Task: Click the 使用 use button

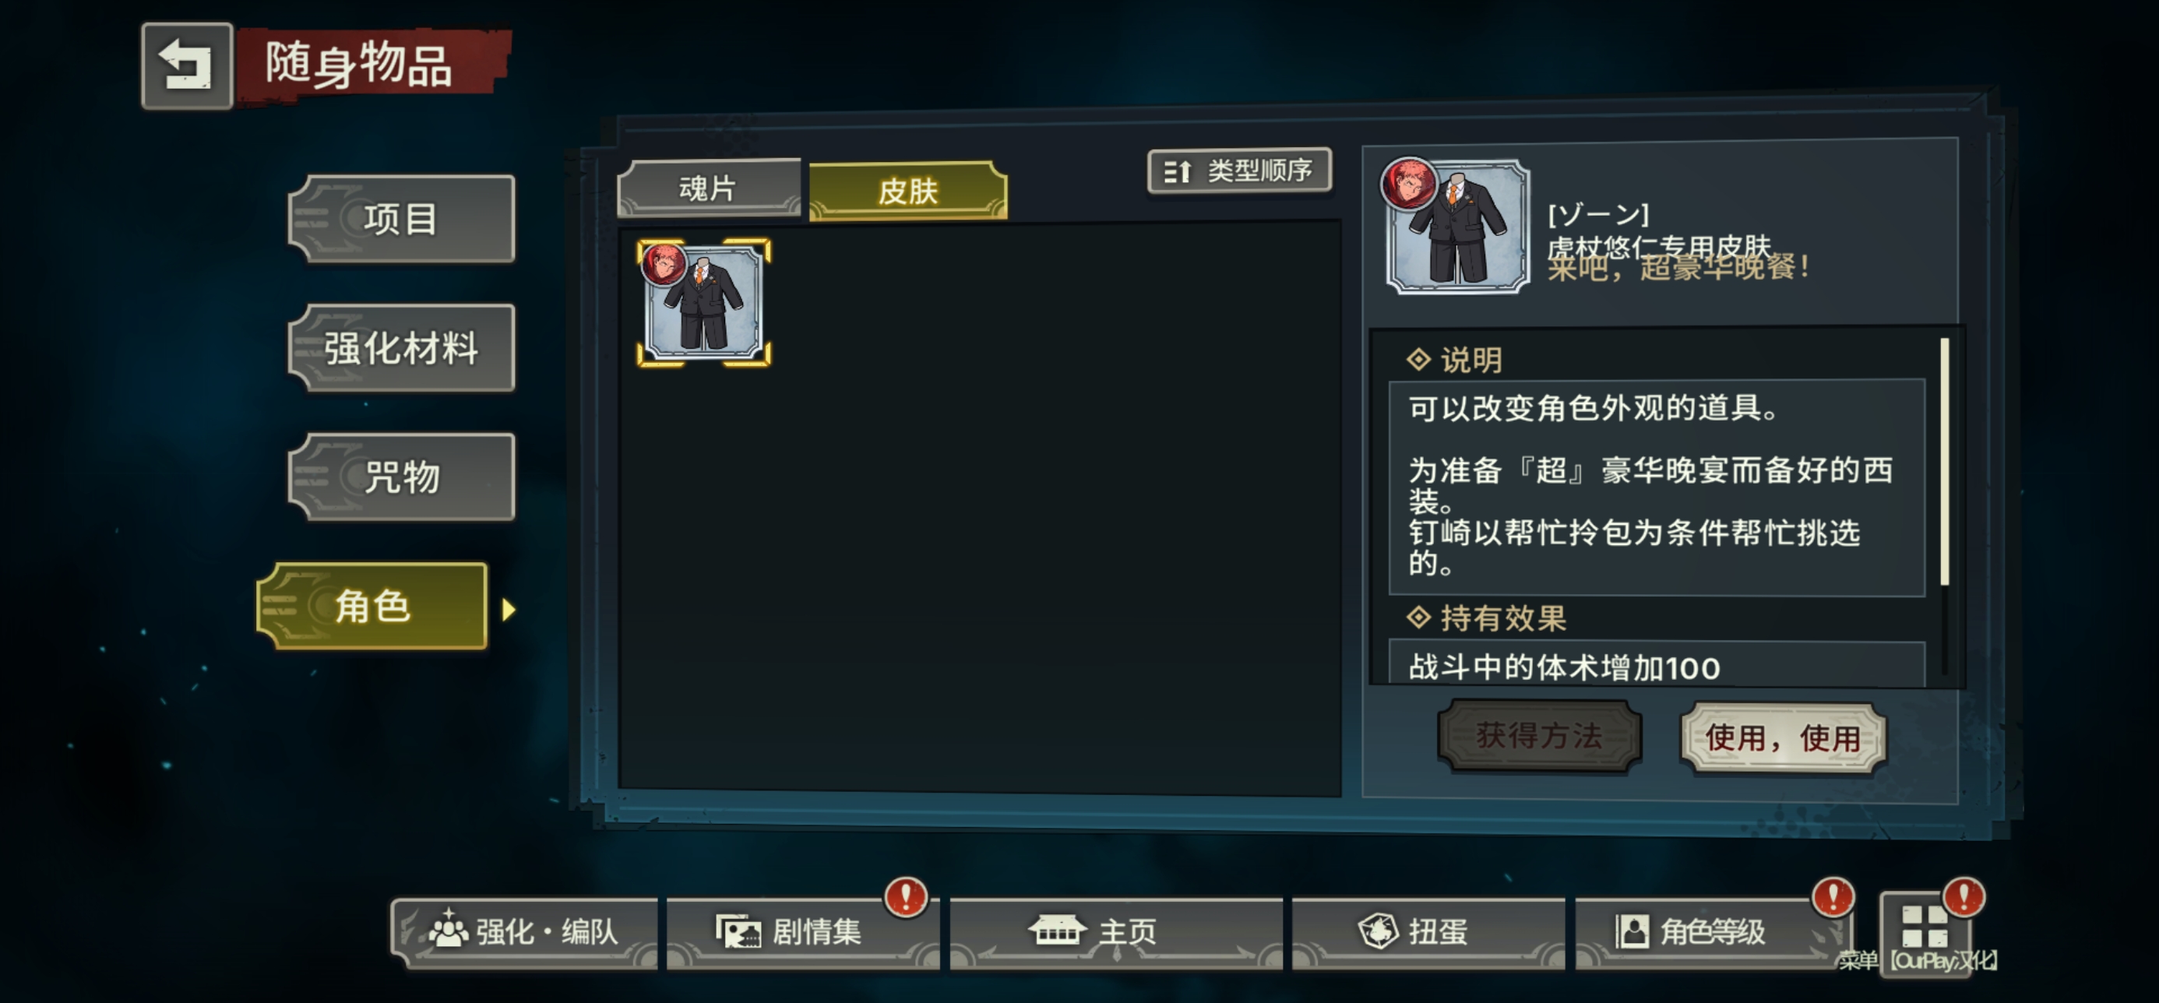Action: (x=1783, y=738)
